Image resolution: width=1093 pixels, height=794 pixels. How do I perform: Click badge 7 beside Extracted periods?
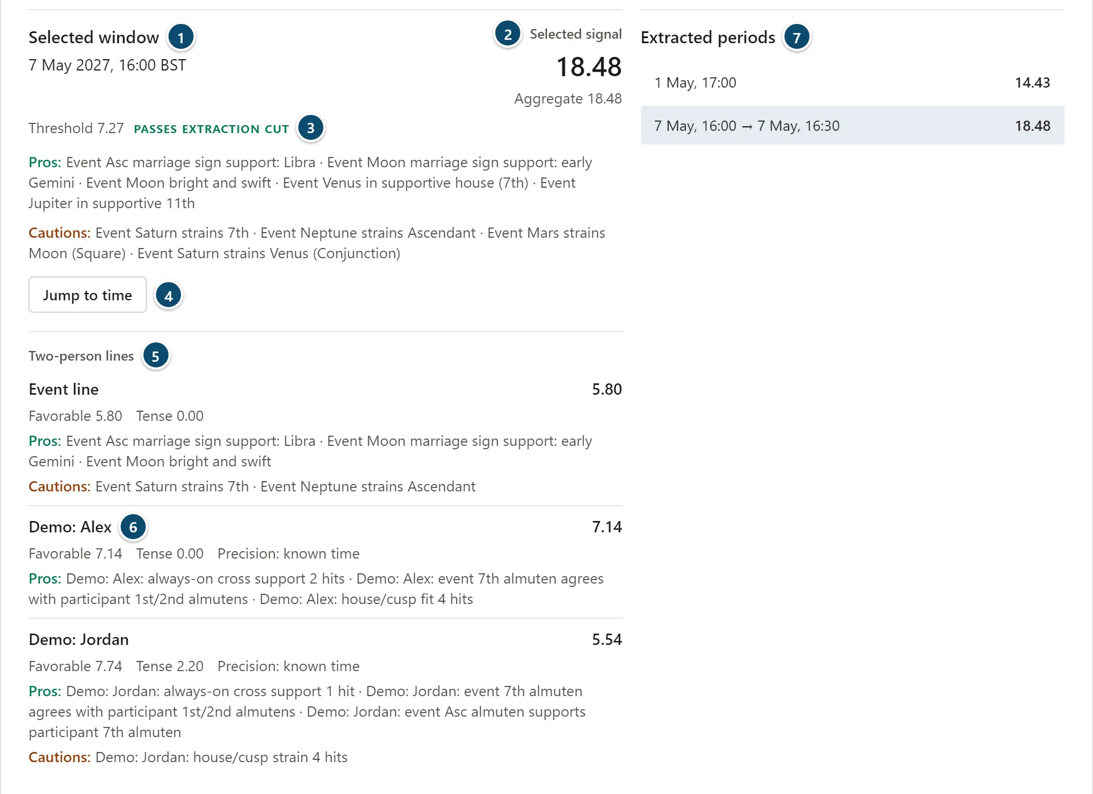pyautogui.click(x=797, y=38)
